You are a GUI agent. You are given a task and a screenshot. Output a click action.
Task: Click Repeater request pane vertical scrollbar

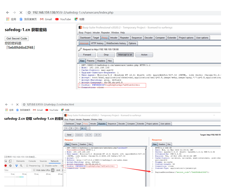[x=146, y=167]
